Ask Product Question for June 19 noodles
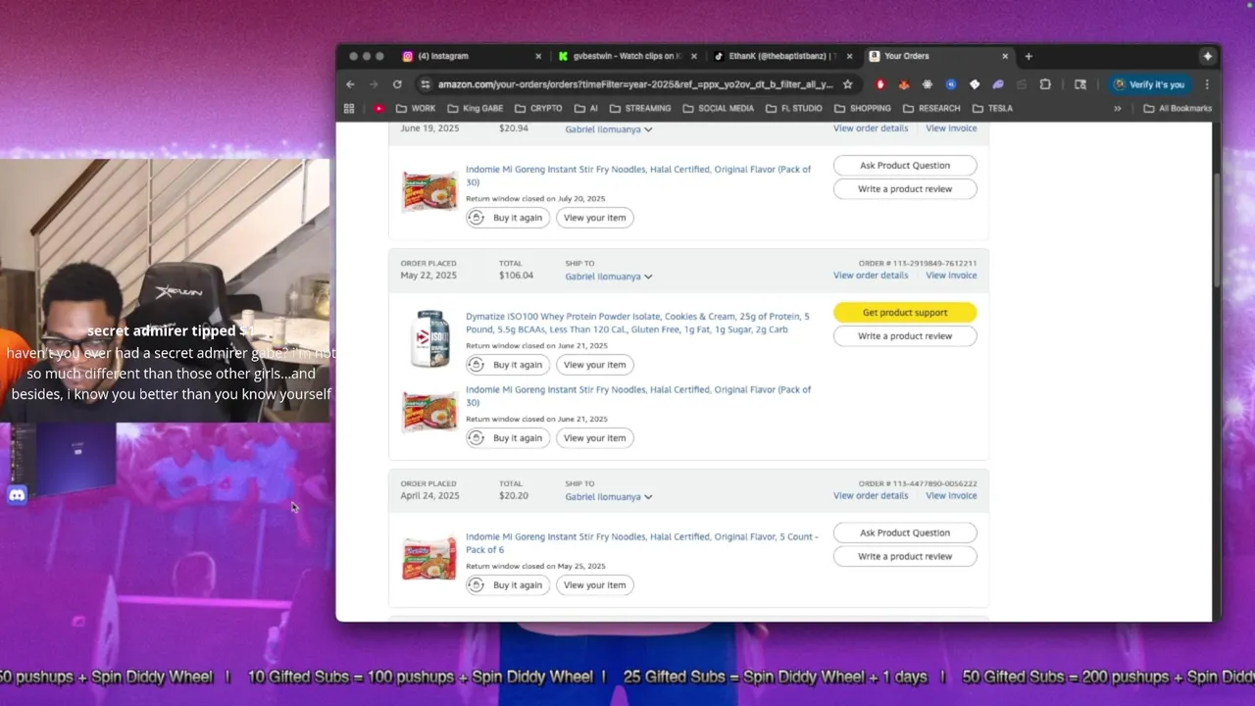 905,166
